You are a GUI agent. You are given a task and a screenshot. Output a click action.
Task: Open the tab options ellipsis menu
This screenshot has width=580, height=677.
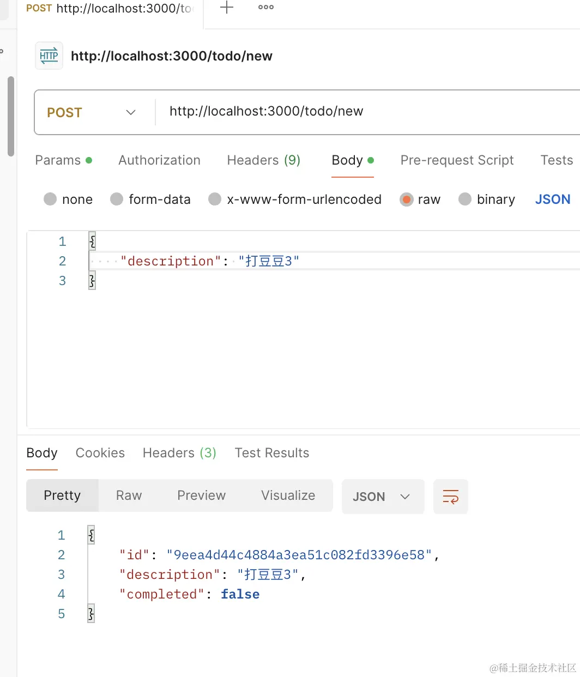pos(266,8)
